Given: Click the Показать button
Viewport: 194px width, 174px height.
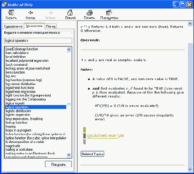Looking at the screenshot, I should (58, 164).
